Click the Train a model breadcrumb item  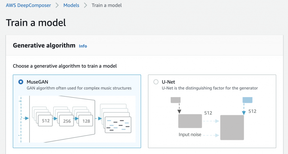click(107, 5)
